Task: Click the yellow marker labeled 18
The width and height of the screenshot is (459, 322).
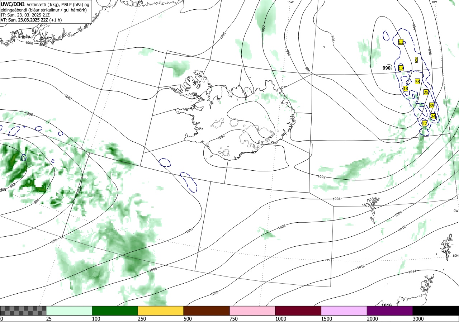Action: coord(406,88)
